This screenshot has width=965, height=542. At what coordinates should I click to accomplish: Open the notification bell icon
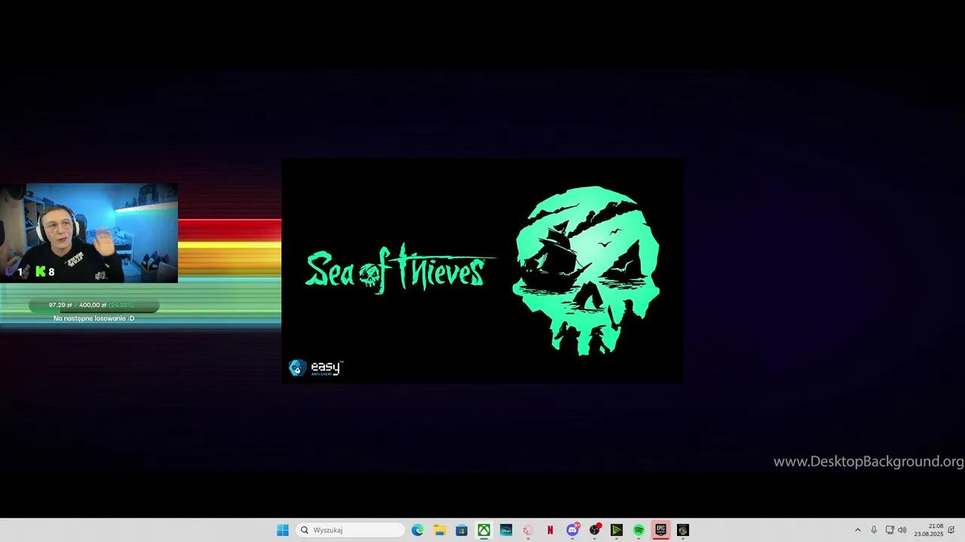951,530
